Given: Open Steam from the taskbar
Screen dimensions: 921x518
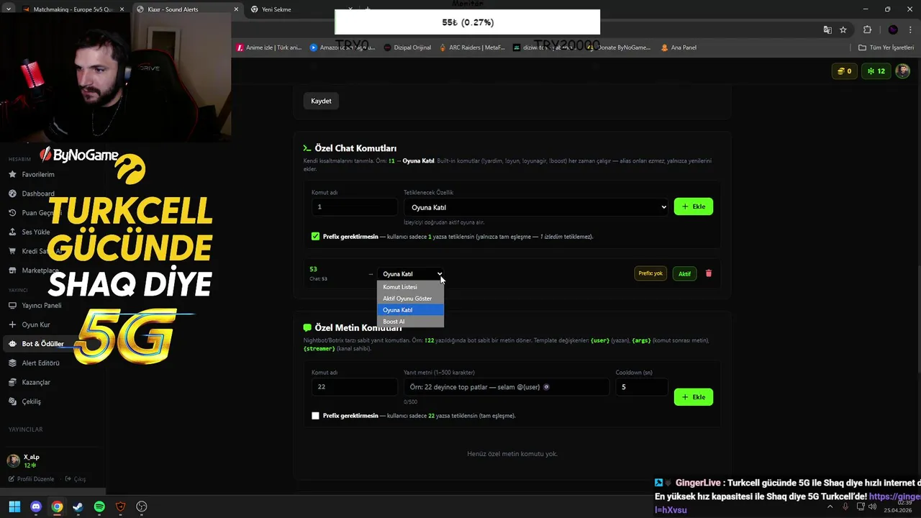Looking at the screenshot, I should point(78,506).
